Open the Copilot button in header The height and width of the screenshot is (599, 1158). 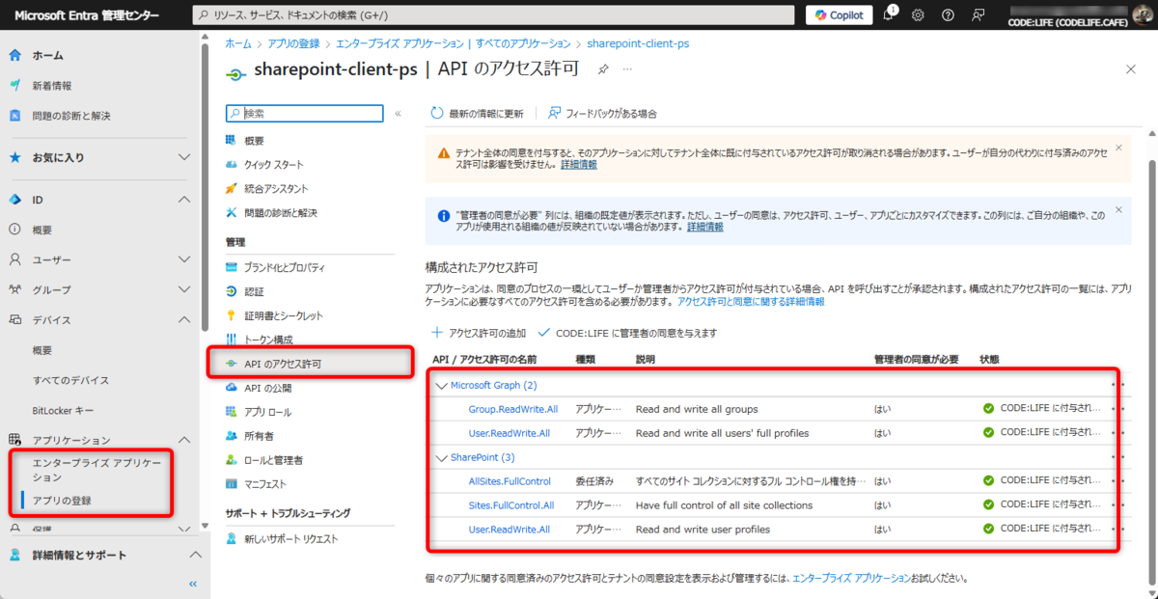pos(840,14)
